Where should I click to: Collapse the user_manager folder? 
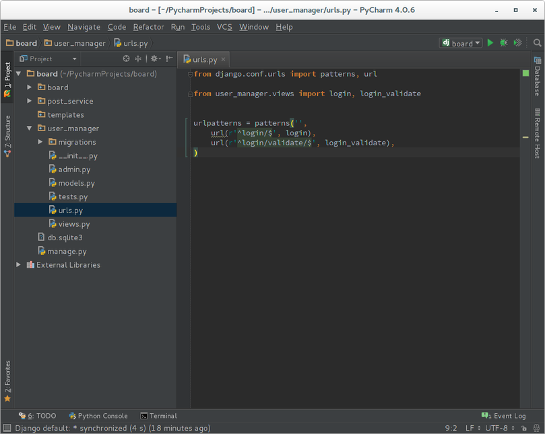[x=30, y=128]
